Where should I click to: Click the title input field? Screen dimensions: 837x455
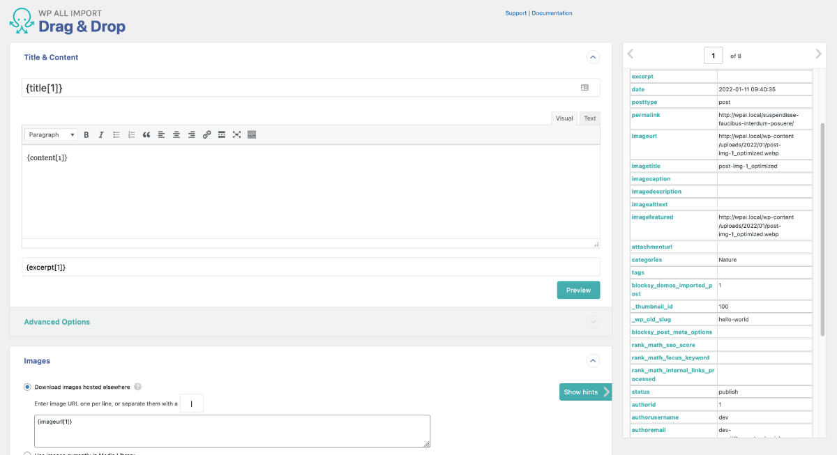click(311, 88)
